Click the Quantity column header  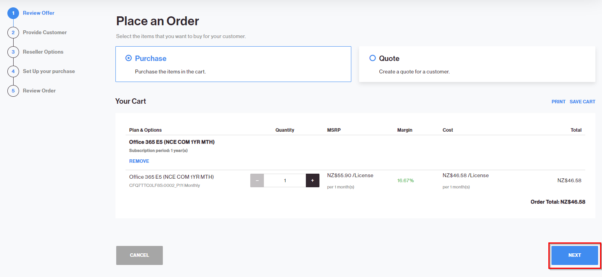tap(285, 130)
